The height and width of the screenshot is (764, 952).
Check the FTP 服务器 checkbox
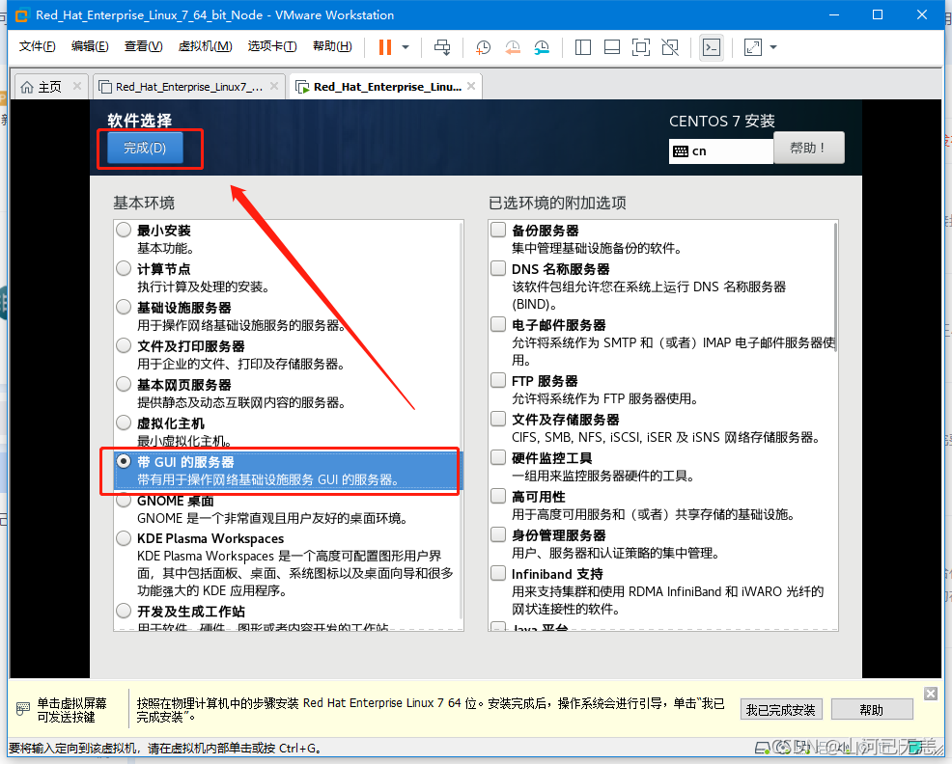pyautogui.click(x=498, y=380)
